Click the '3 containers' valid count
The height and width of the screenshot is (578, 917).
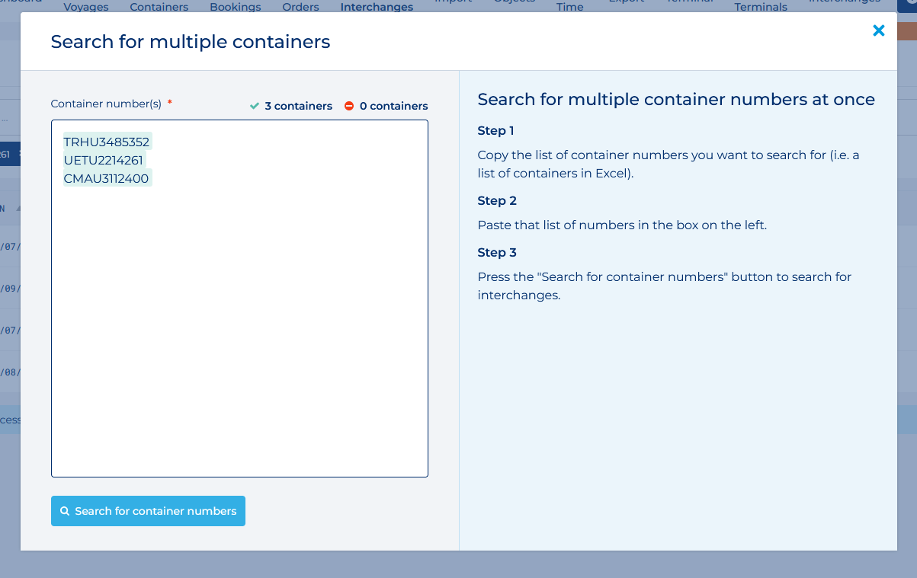299,106
